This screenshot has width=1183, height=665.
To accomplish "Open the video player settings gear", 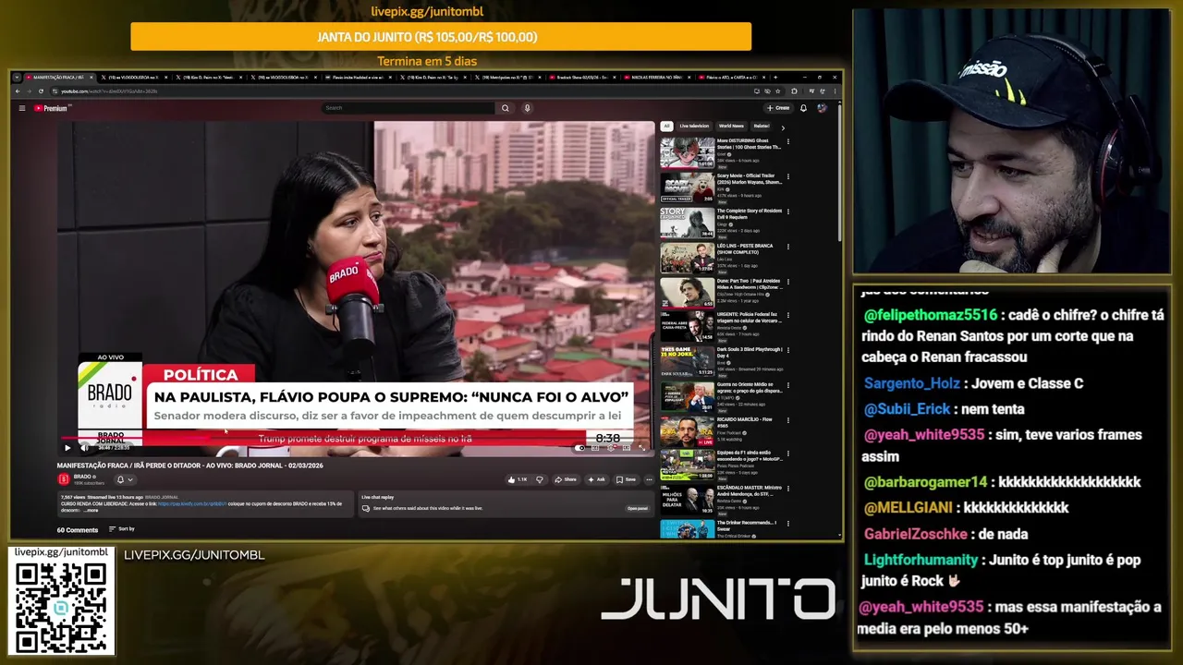I will tap(611, 448).
